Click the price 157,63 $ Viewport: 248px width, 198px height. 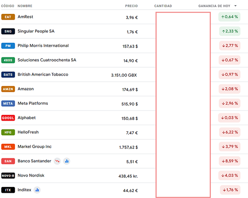130,46
